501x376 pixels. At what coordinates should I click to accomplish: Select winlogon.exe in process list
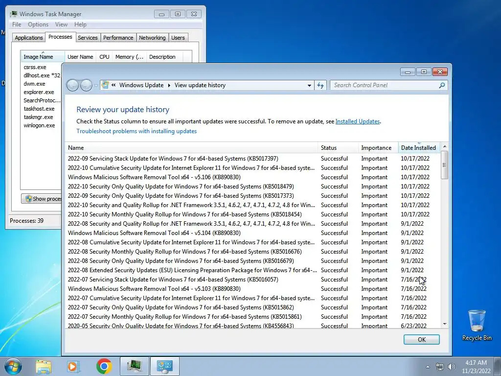coord(39,125)
